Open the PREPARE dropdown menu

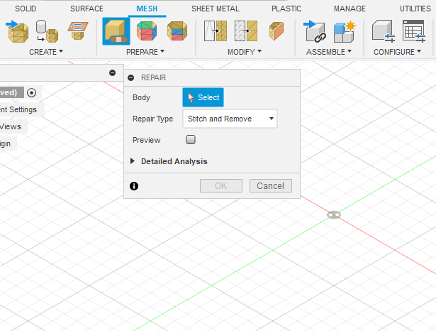click(145, 52)
